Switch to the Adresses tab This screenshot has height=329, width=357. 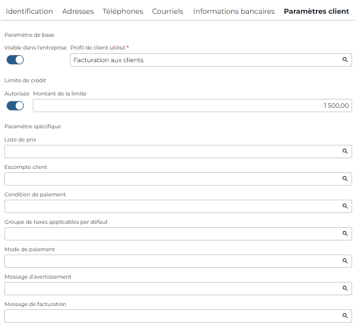click(x=78, y=11)
